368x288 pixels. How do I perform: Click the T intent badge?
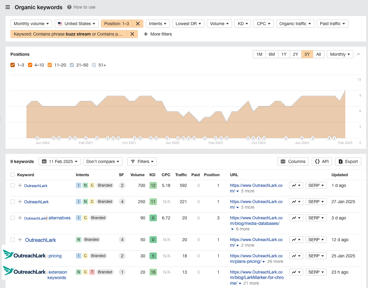pos(92,272)
